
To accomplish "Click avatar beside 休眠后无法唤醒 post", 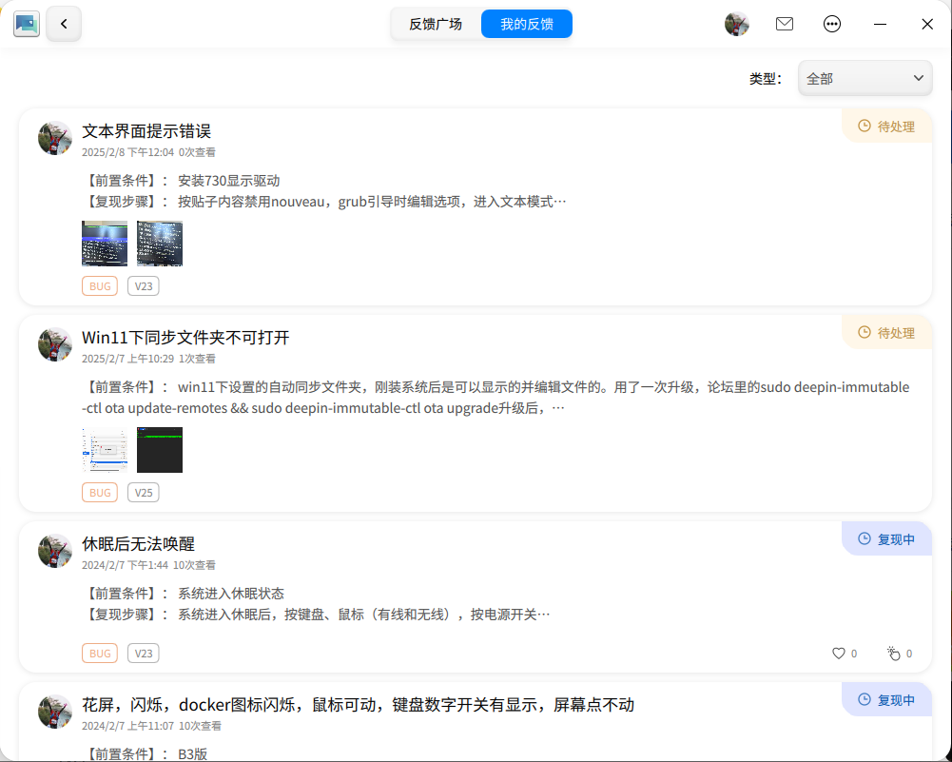I will click(x=55, y=551).
